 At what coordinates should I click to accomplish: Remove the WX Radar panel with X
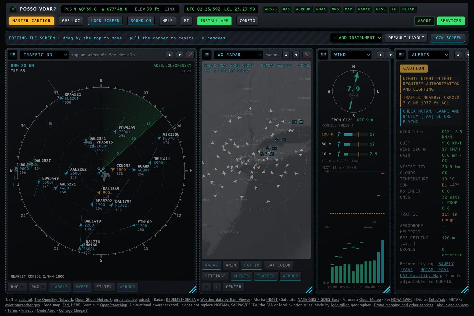coord(307,55)
